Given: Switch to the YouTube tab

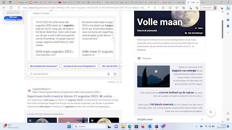Looking at the screenshot, I should point(64,3).
